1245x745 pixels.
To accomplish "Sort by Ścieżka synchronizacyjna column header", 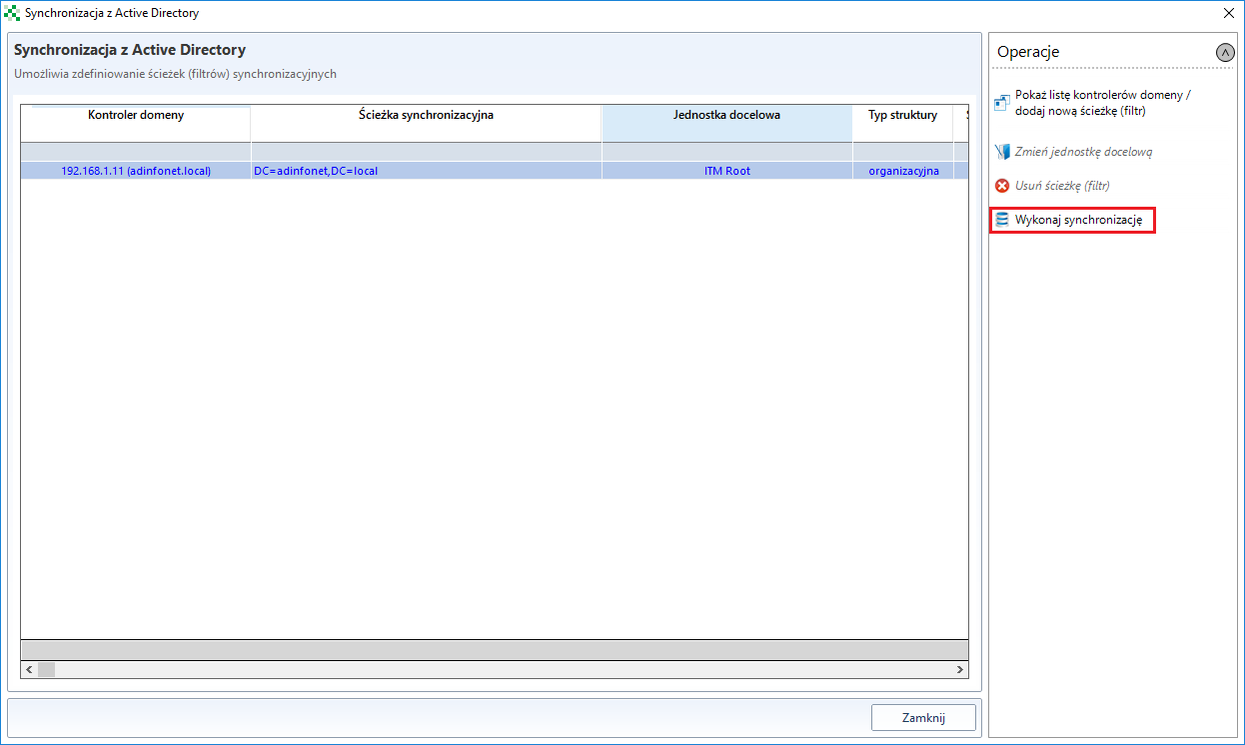I will [426, 116].
